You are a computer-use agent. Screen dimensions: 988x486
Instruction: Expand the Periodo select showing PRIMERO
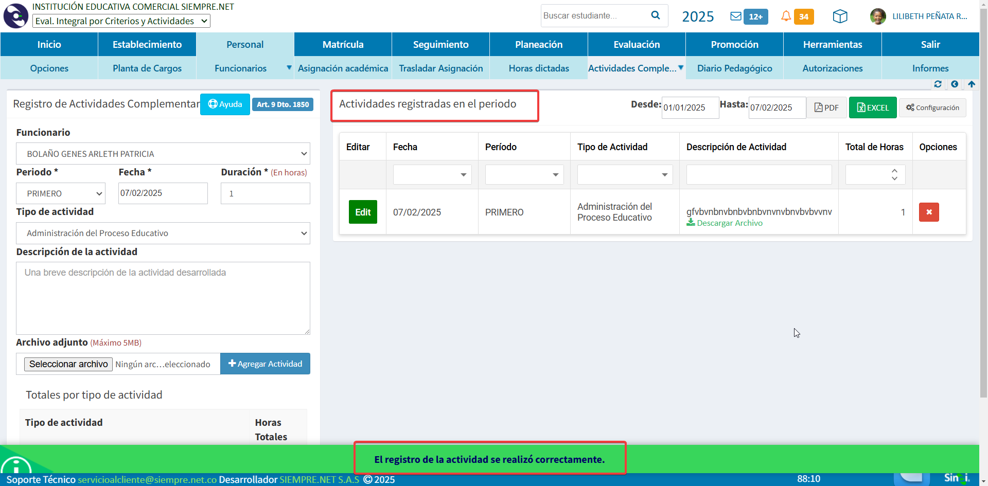coord(61,193)
